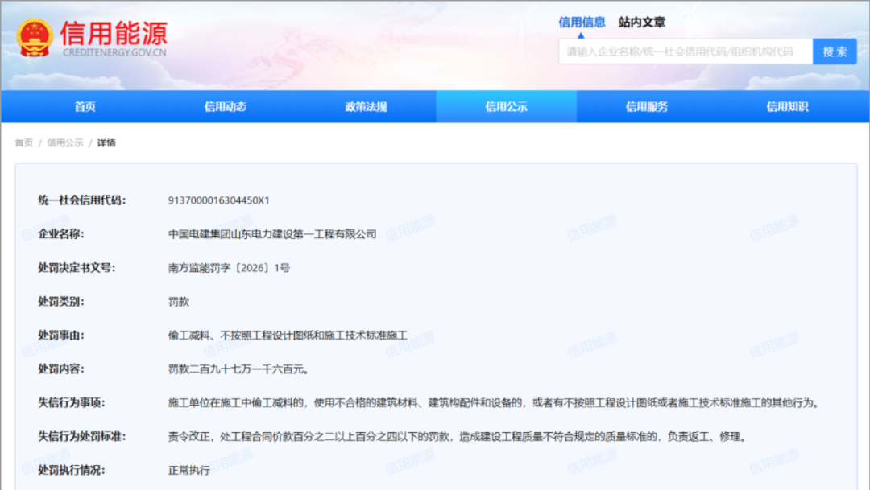Open the 首页 navigation menu item
The image size is (870, 490).
point(85,106)
